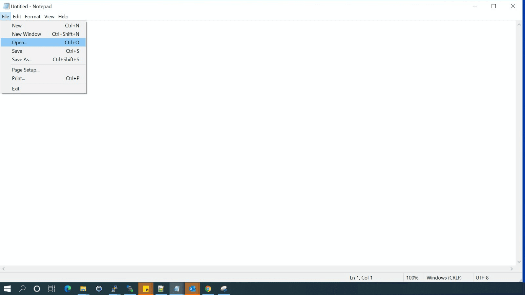Open Outlook from the taskbar
Screen dimensions: 525x295
click(x=192, y=289)
